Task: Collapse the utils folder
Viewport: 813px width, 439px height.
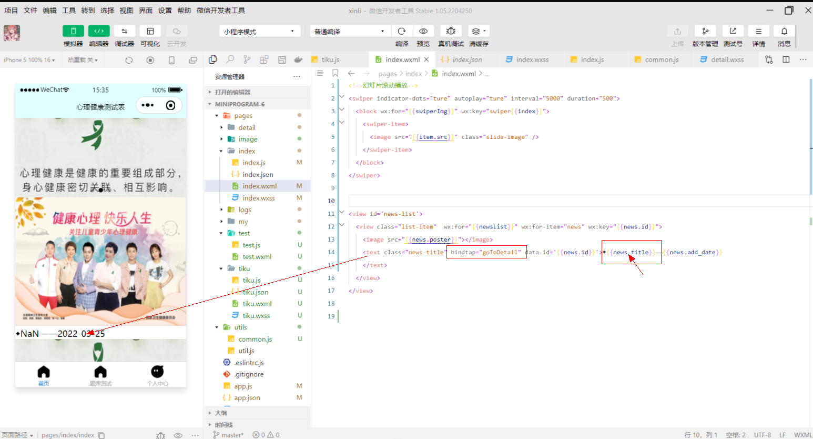Action: tap(258, 327)
